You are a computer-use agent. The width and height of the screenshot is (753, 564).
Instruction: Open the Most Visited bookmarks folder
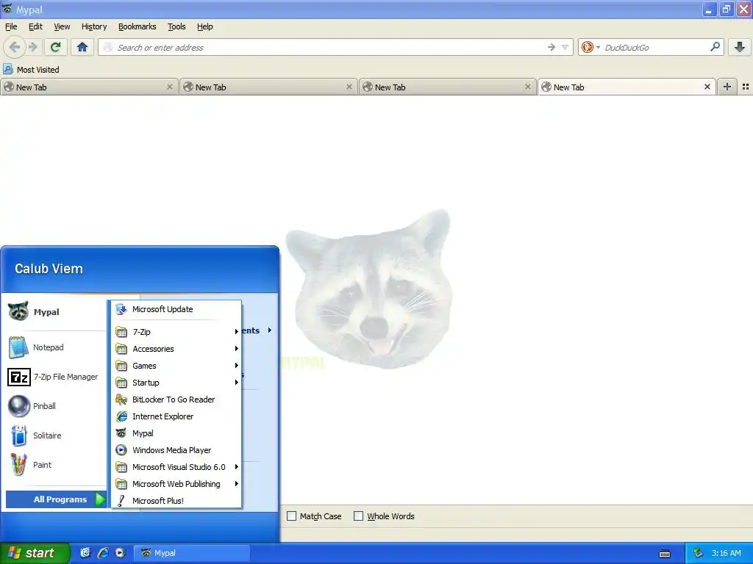31,70
